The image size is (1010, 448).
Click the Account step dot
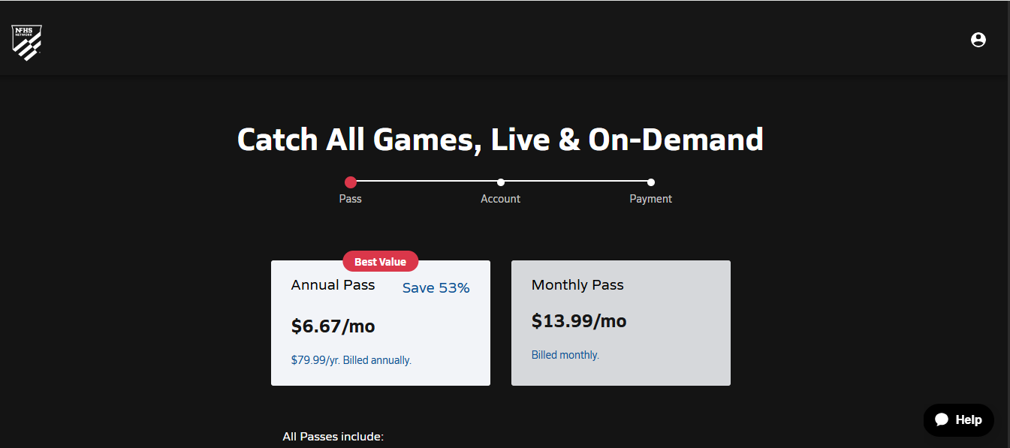(x=501, y=182)
